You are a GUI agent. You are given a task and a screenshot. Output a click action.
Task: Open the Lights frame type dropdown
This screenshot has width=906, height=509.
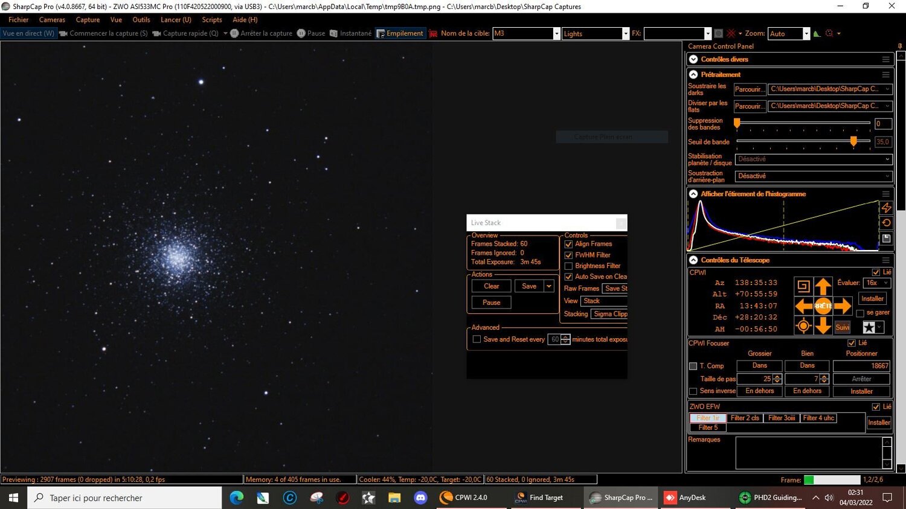click(x=626, y=34)
